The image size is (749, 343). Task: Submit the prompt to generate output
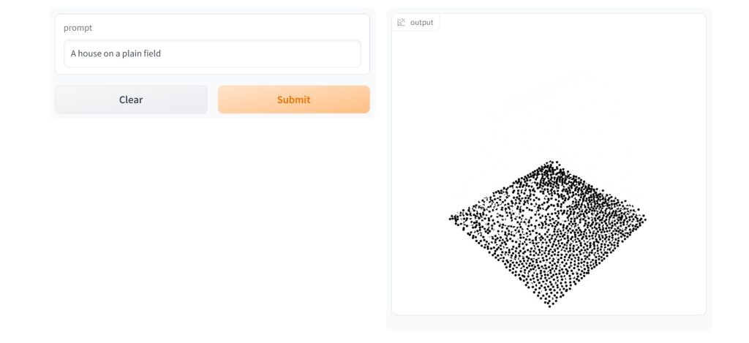294,99
